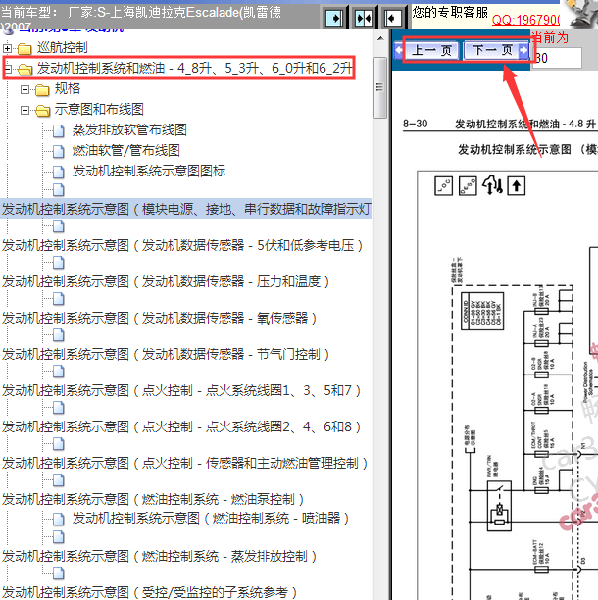The image size is (598, 600).
Task: Click the boxed up-arrow legend icon in diagram
Action: coord(517,186)
